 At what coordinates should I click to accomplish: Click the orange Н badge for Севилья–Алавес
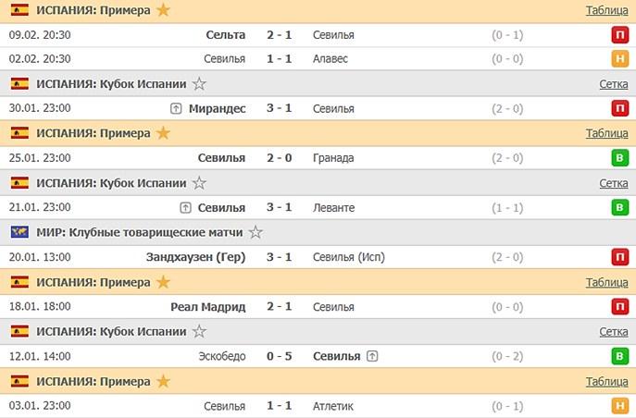click(x=618, y=59)
